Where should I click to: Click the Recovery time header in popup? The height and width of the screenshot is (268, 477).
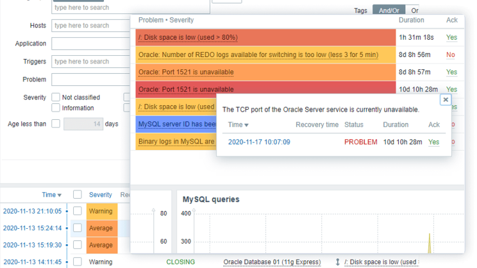(317, 125)
